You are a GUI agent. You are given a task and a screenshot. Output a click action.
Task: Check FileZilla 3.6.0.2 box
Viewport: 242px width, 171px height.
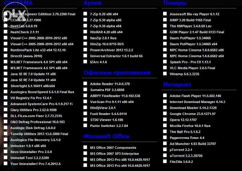165,161
